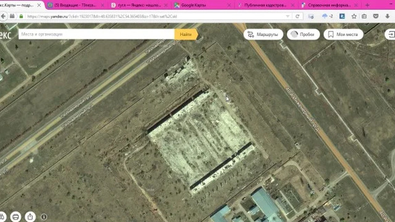395x222 pixels.
Task: Click the sign-in arrow button at right edge
Action: click(390, 35)
